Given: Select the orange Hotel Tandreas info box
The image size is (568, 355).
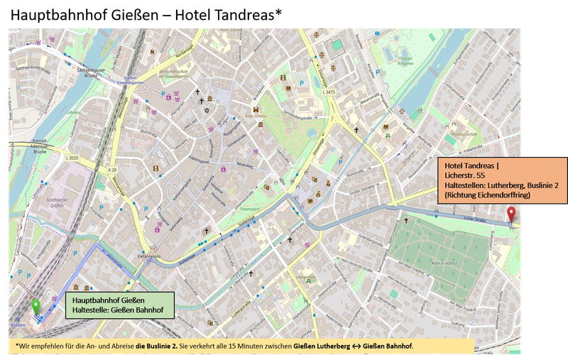Looking at the screenshot, I should tap(503, 180).
